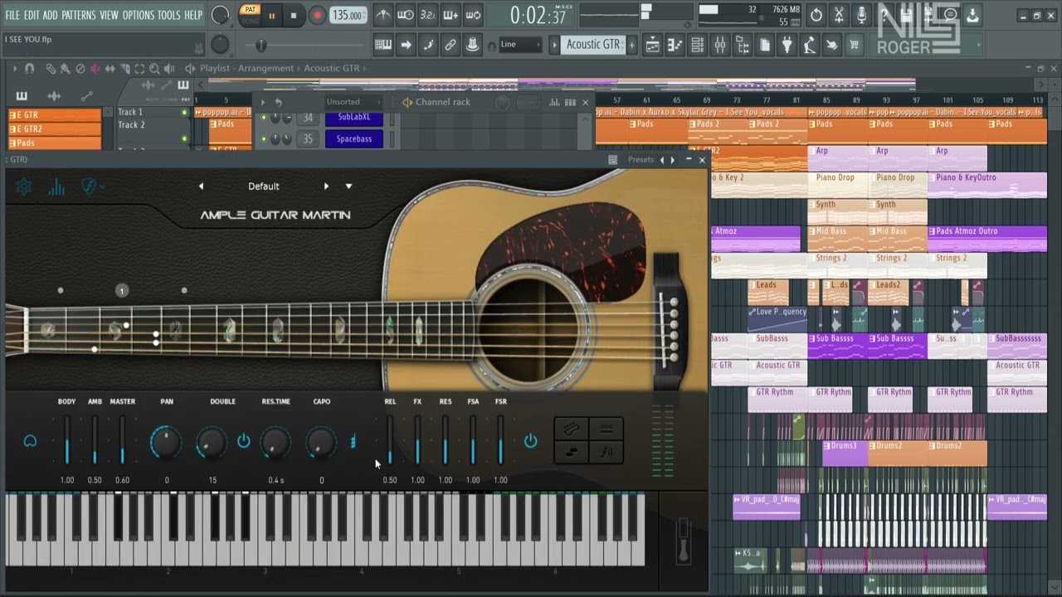Image resolution: width=1062 pixels, height=597 pixels.
Task: Toggle wait for input before recording
Action: tap(406, 15)
